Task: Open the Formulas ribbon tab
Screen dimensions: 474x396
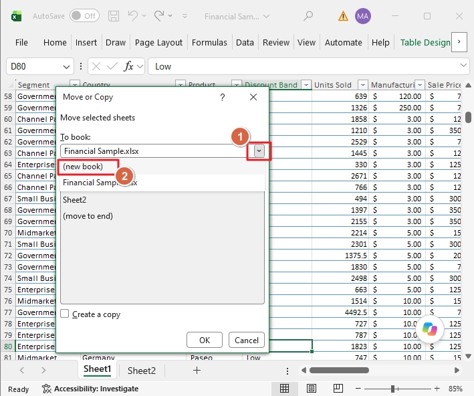Action: [x=209, y=42]
